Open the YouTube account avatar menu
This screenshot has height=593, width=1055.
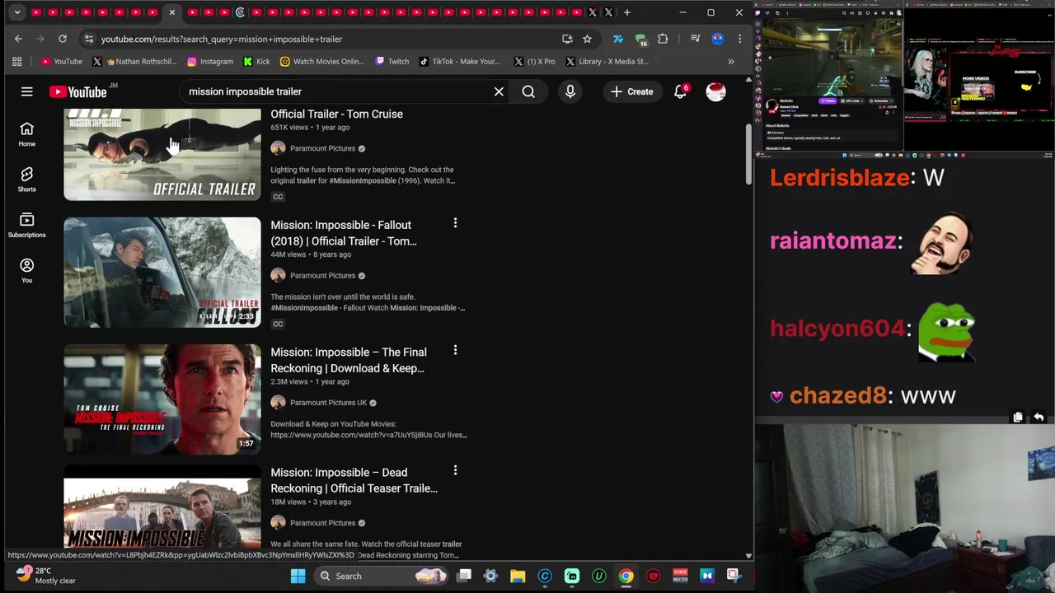[x=715, y=91]
